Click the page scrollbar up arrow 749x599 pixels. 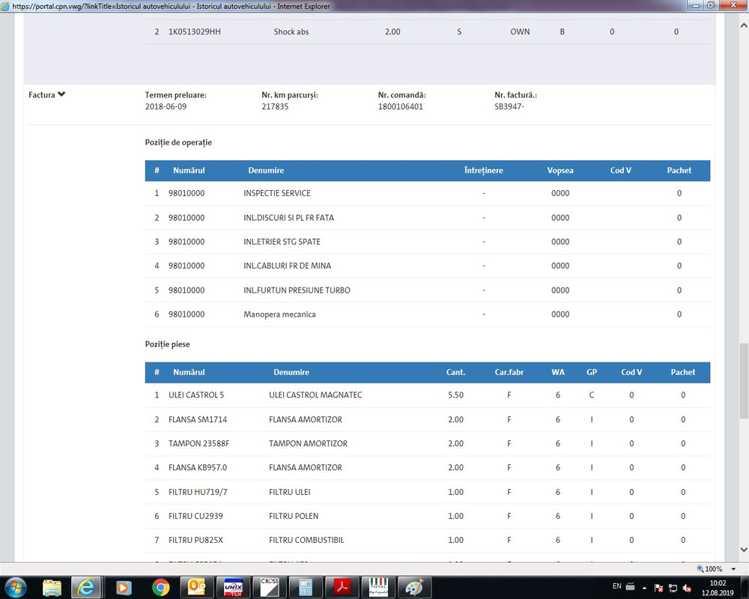tap(744, 25)
